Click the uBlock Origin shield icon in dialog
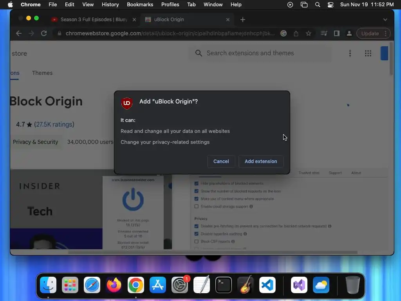Screen dimensions: 401x301 tap(127, 103)
